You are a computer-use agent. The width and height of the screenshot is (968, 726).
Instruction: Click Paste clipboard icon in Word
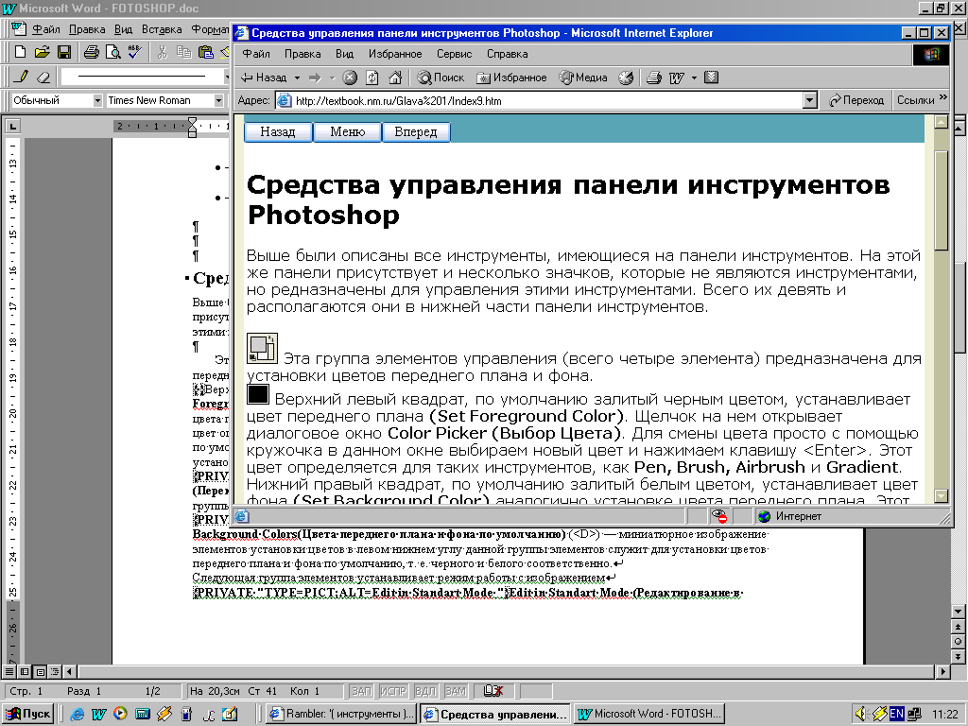205,52
